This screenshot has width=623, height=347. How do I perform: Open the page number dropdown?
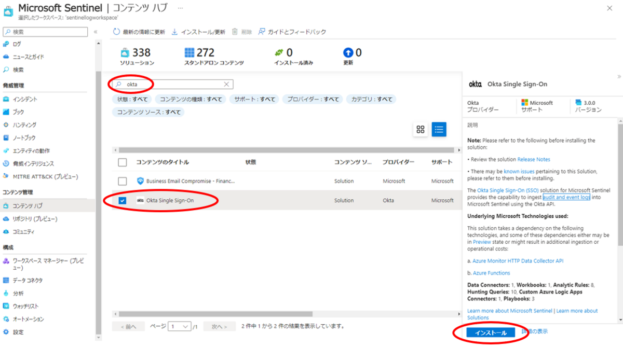point(180,327)
